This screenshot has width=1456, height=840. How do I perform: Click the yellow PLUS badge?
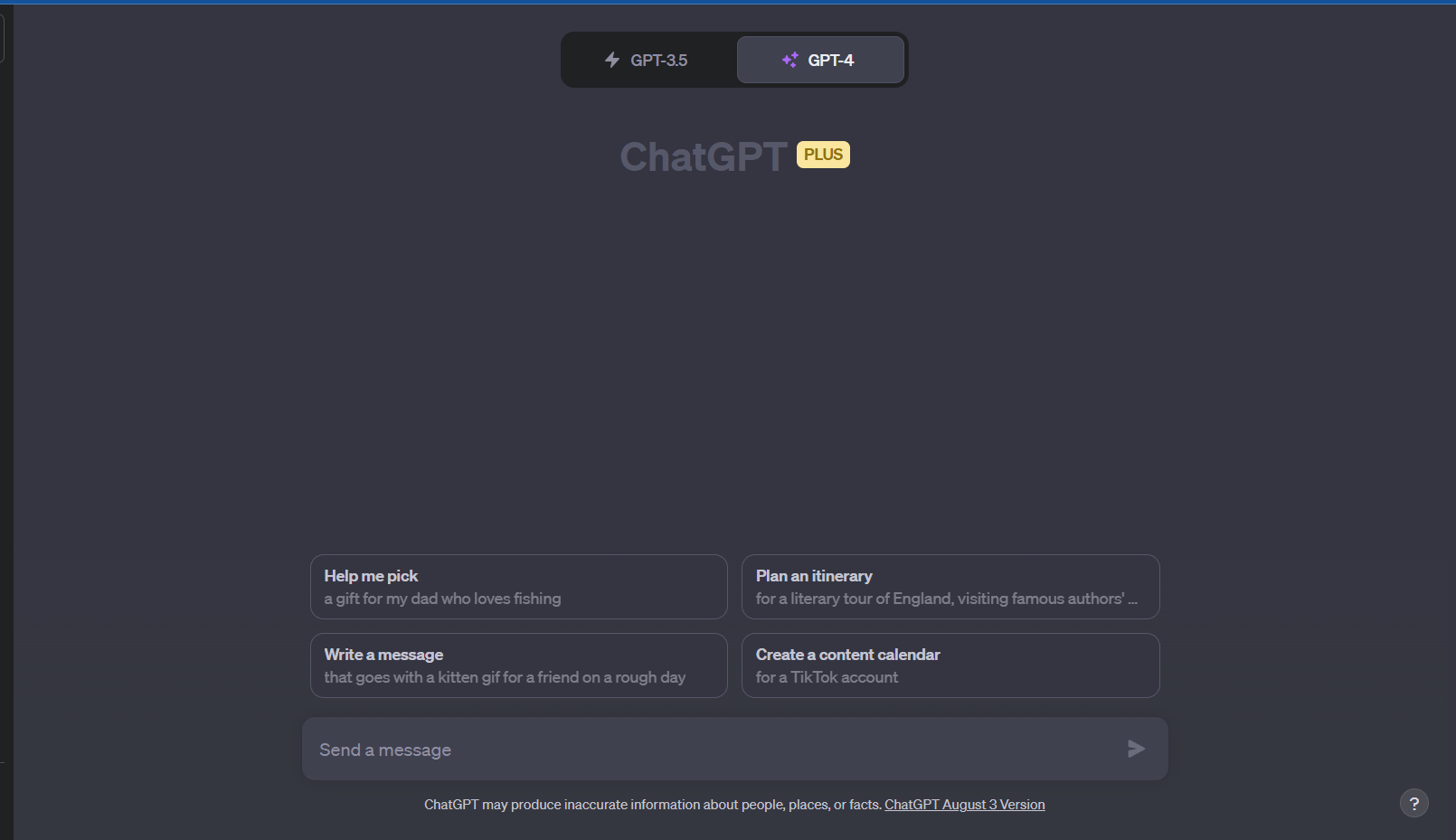(x=823, y=155)
